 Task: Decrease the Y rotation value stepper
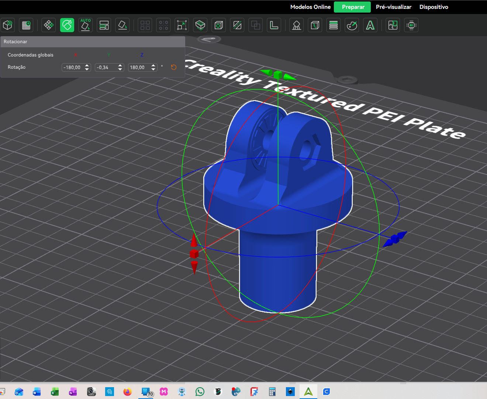[120, 69]
